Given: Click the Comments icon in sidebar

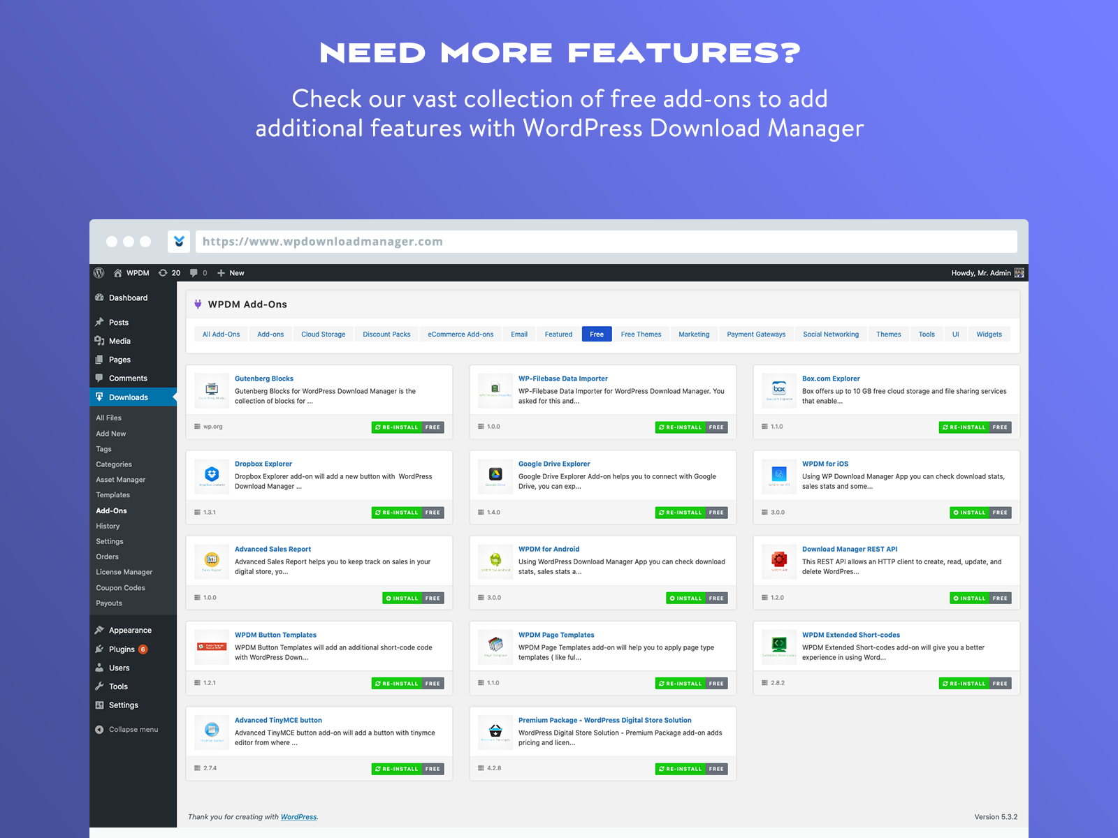Looking at the screenshot, I should click(x=99, y=378).
